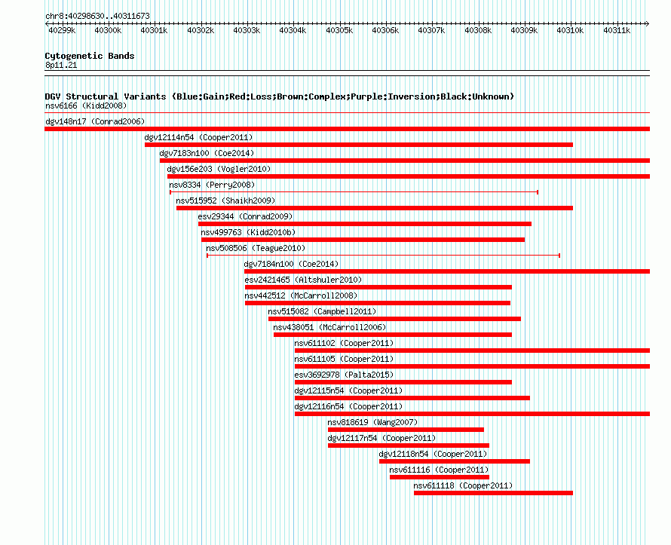
Task: Open the dgv7184n100 (Coe2014) label
Action: pyautogui.click(x=291, y=264)
